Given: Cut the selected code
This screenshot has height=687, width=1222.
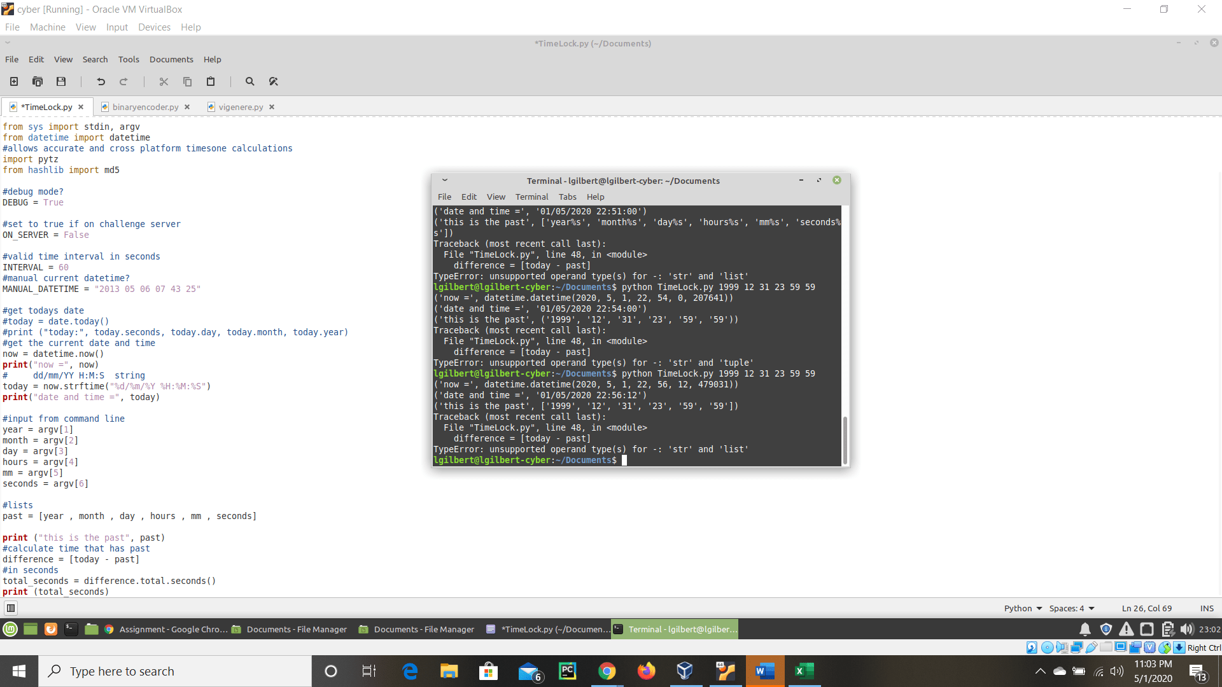Looking at the screenshot, I should coord(164,81).
